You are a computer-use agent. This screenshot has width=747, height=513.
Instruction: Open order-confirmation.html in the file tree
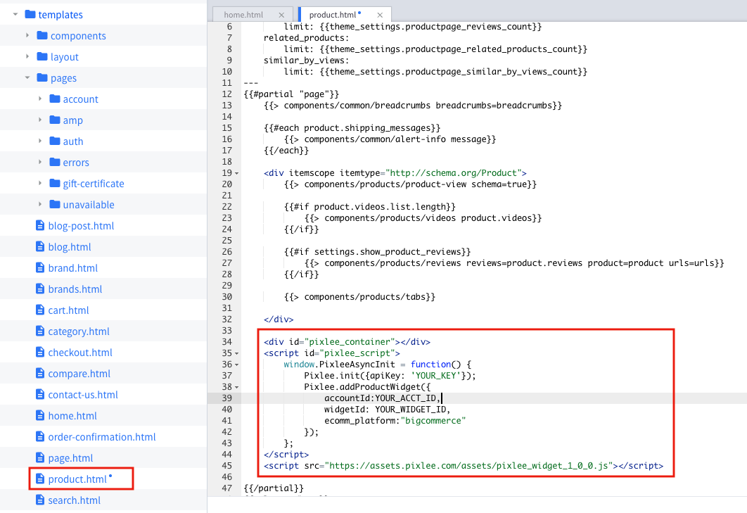click(x=102, y=437)
